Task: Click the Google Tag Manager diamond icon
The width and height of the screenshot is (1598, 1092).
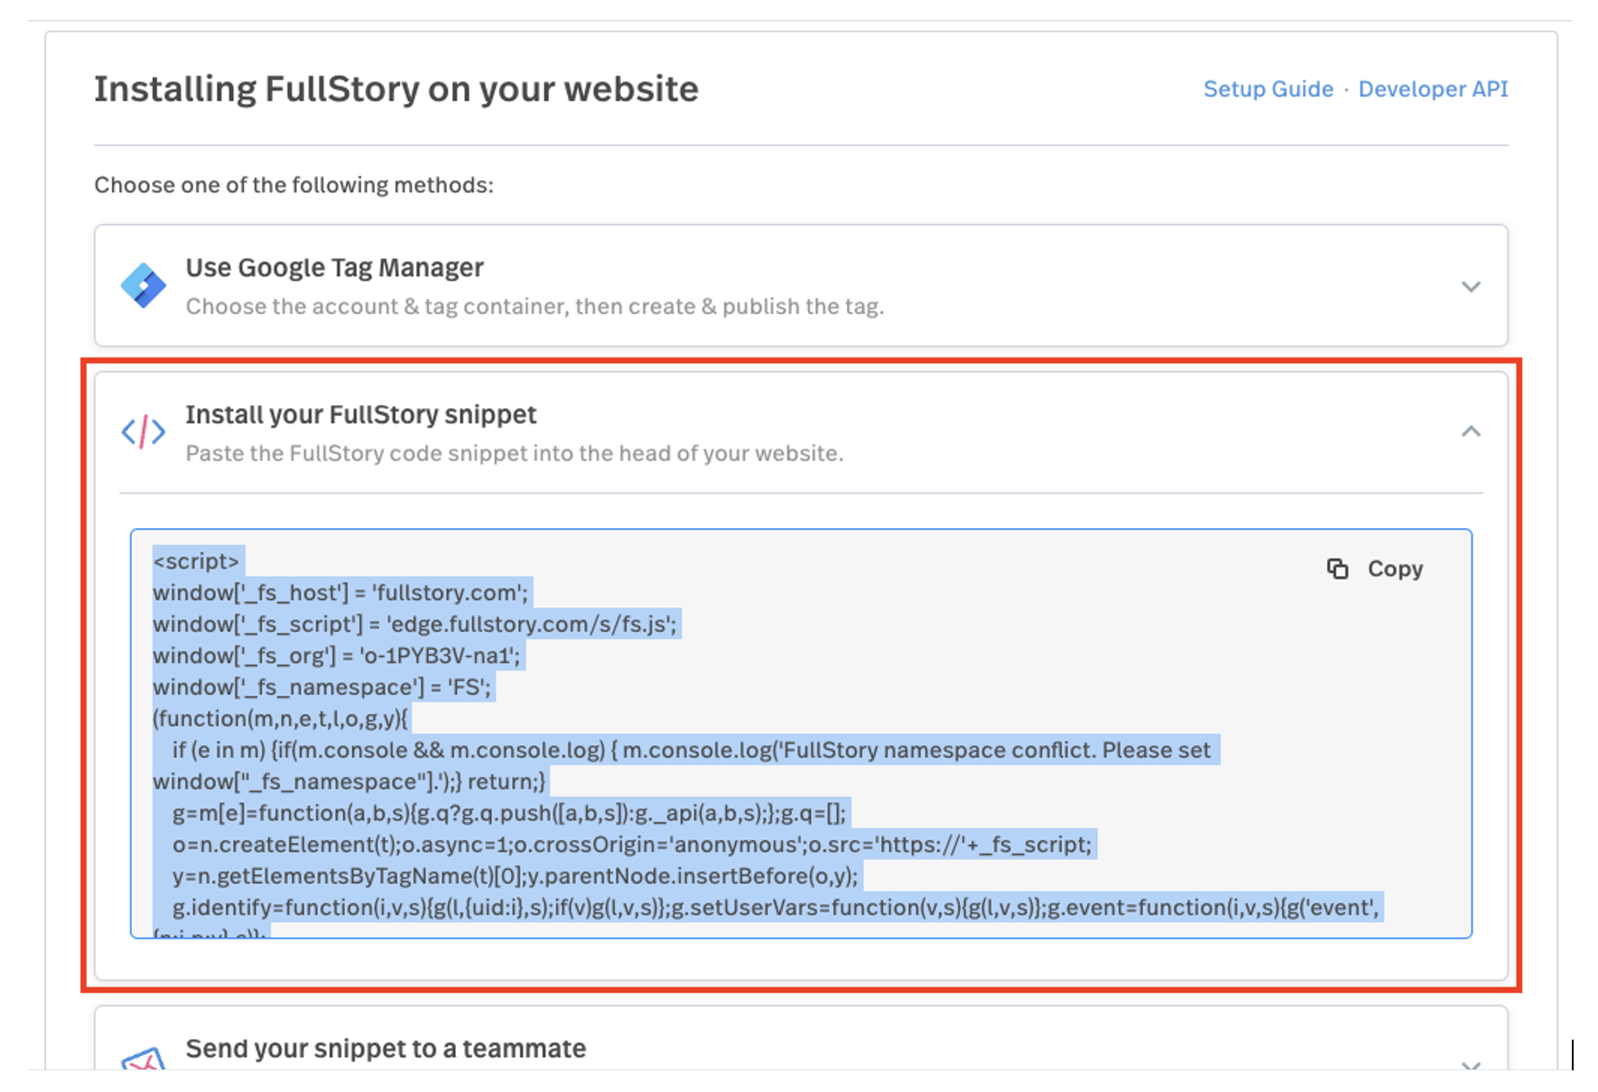Action: pos(144,286)
